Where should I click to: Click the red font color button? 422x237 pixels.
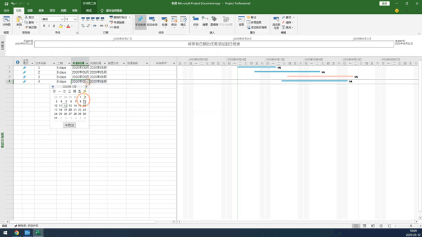pyautogui.click(x=69, y=26)
